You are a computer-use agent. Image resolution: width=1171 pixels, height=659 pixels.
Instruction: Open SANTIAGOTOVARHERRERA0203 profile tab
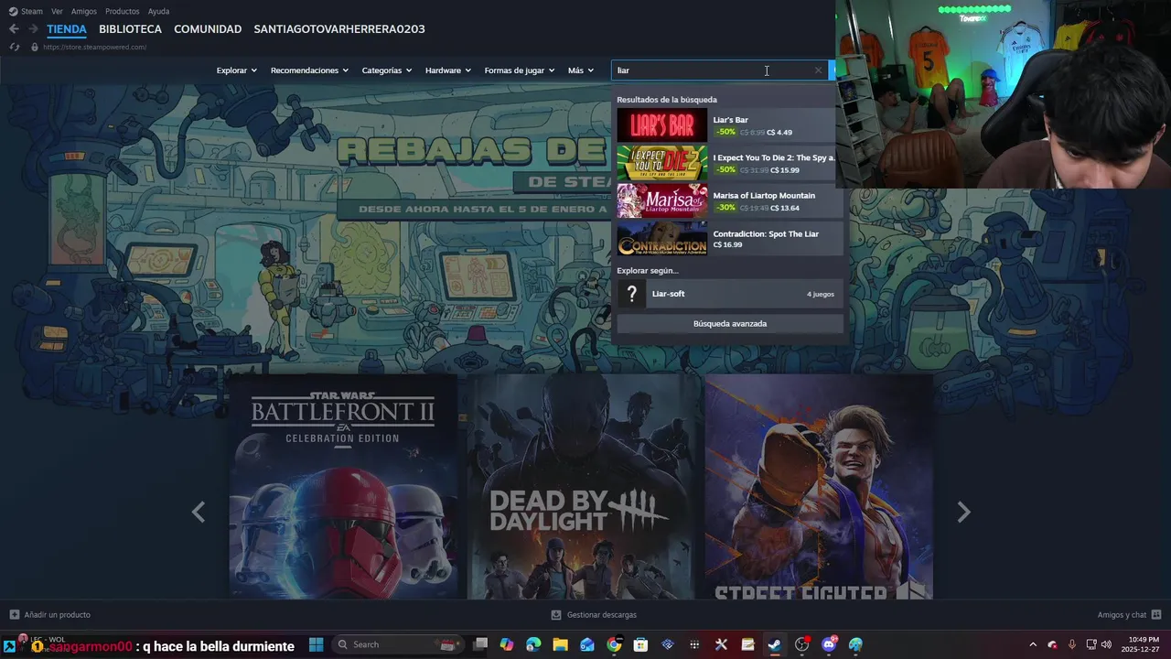pos(339,29)
